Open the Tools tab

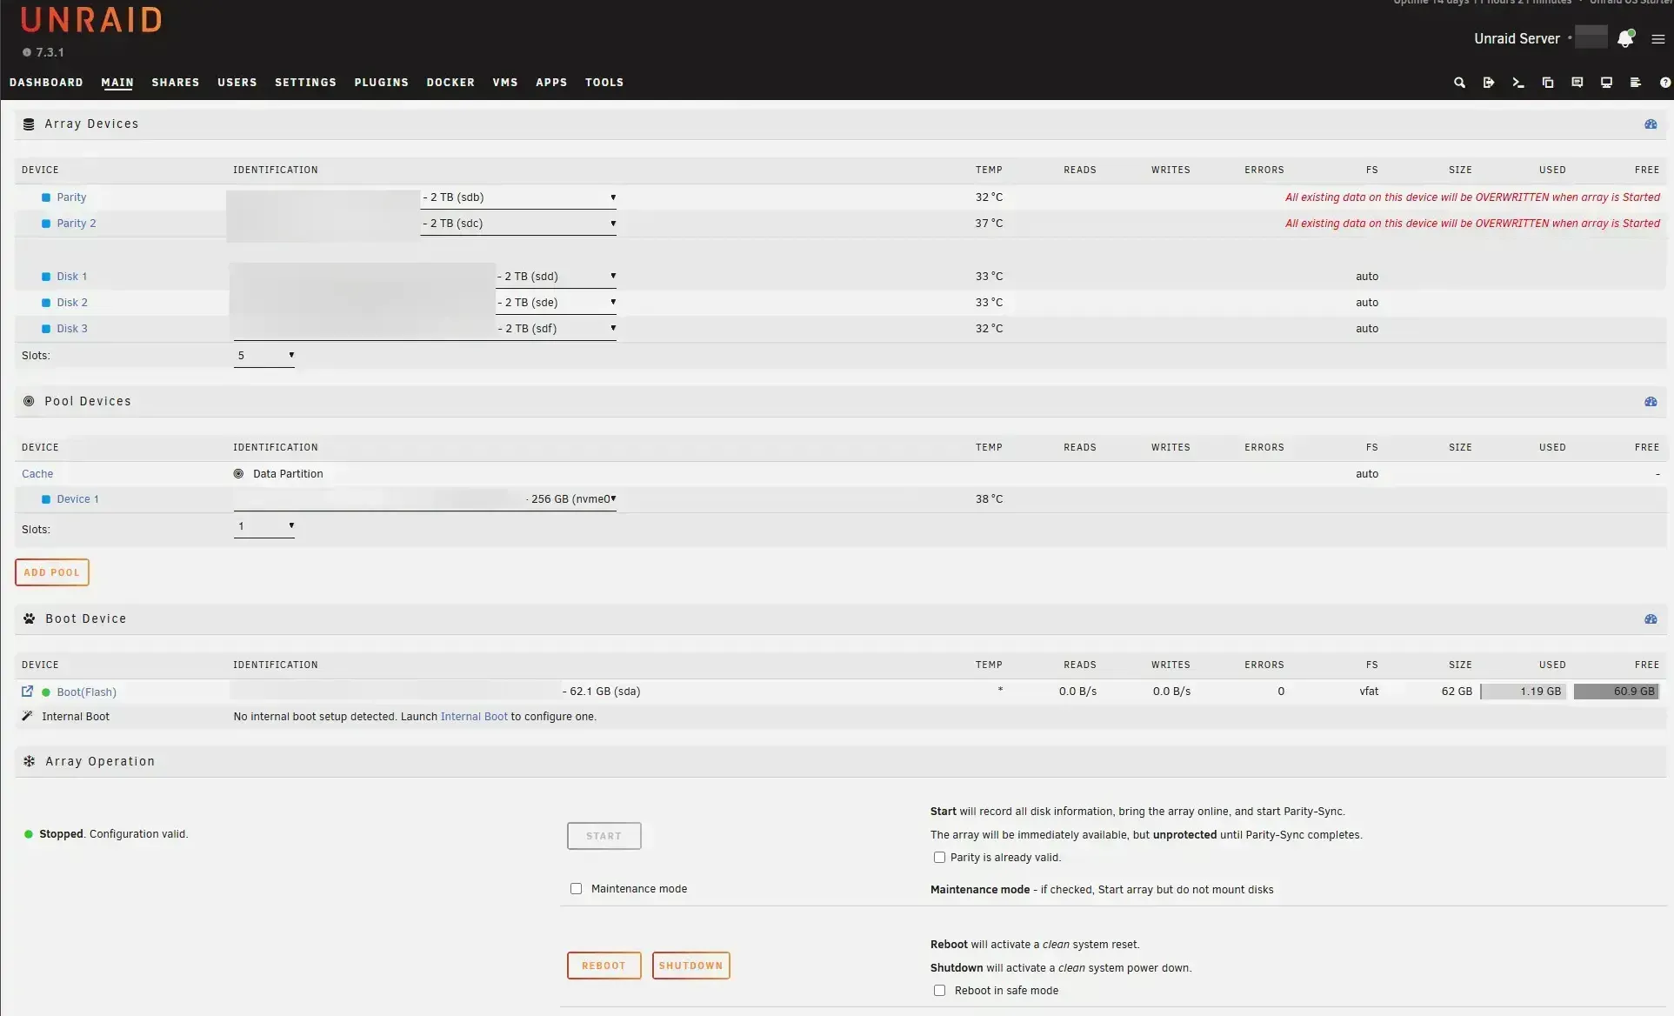(x=604, y=83)
